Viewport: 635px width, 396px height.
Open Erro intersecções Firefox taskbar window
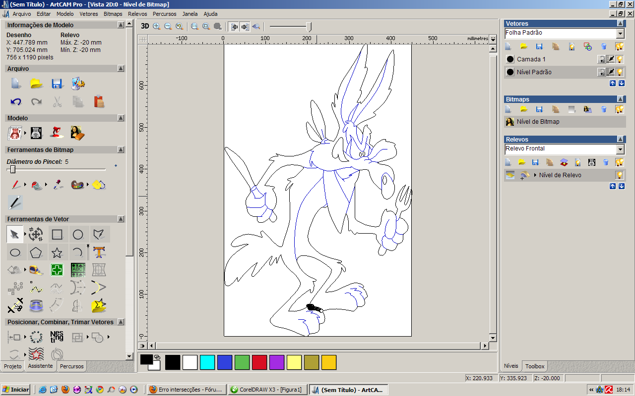coord(187,390)
